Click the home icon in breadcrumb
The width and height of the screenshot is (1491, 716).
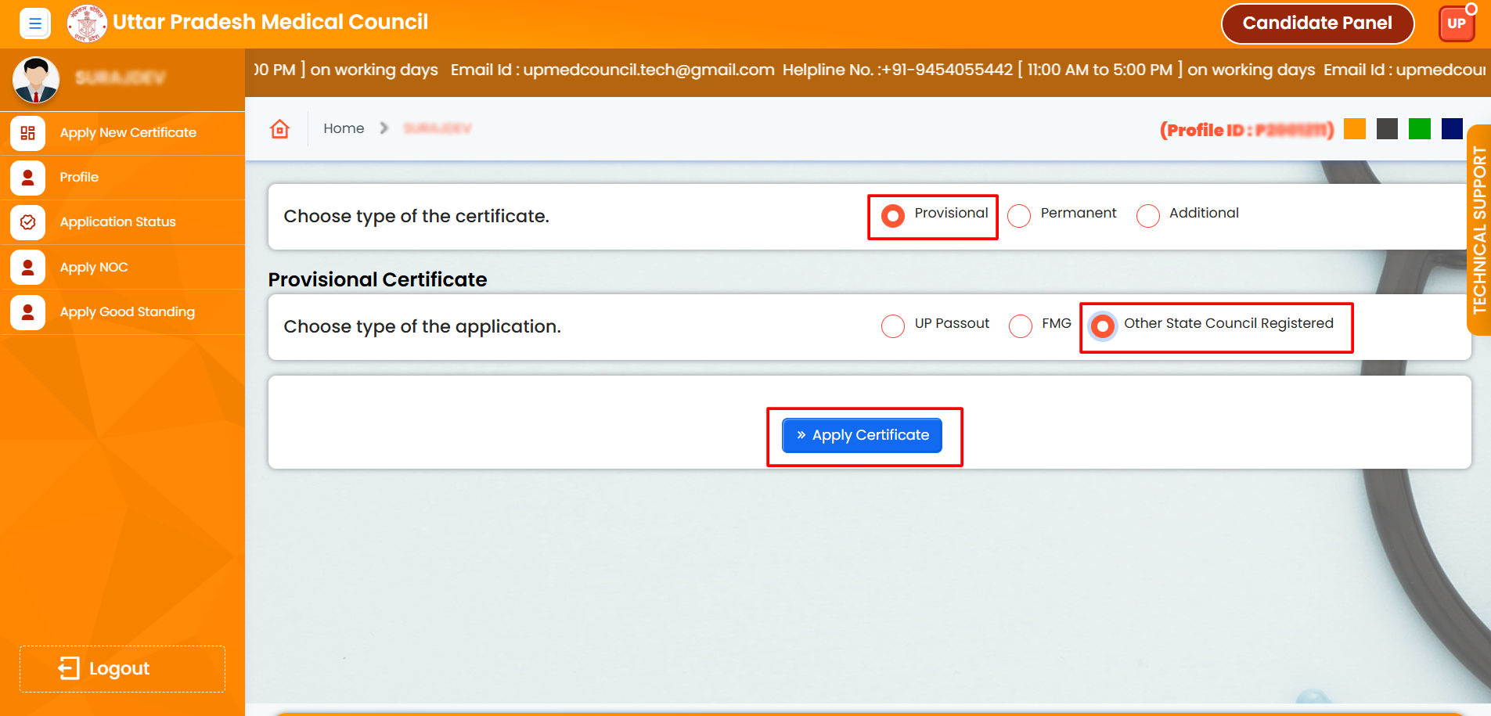(x=279, y=129)
